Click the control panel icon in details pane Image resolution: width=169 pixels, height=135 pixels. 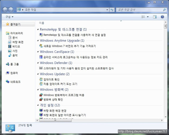(10, 128)
